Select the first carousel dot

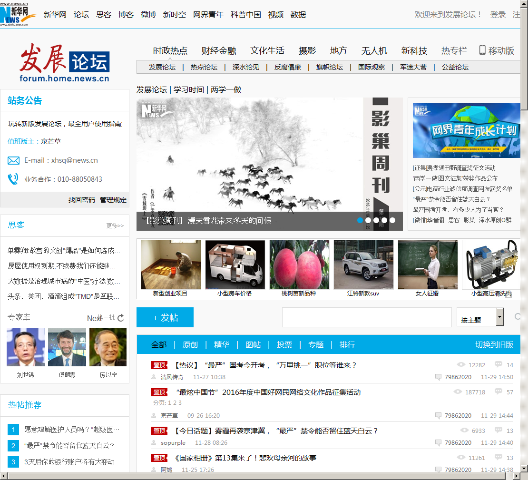click(360, 220)
